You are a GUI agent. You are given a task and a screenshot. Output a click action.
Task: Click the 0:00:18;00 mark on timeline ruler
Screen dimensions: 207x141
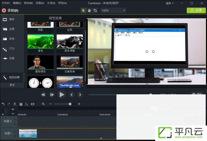(x=63, y=115)
